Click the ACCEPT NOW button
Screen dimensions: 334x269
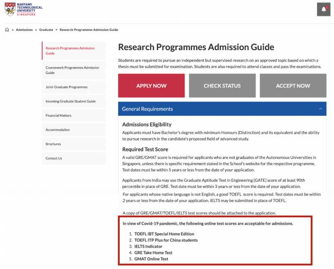293,86
